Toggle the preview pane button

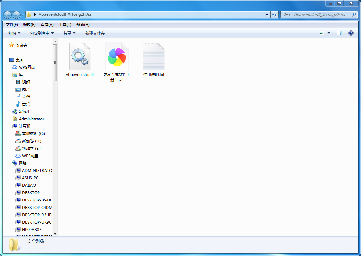click(x=340, y=33)
